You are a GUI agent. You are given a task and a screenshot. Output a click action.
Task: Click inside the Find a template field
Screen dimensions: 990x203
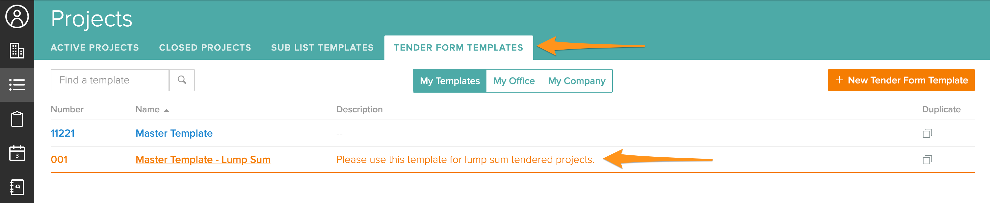(110, 80)
